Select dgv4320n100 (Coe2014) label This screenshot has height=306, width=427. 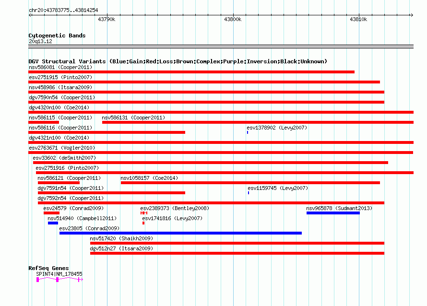(x=59, y=107)
